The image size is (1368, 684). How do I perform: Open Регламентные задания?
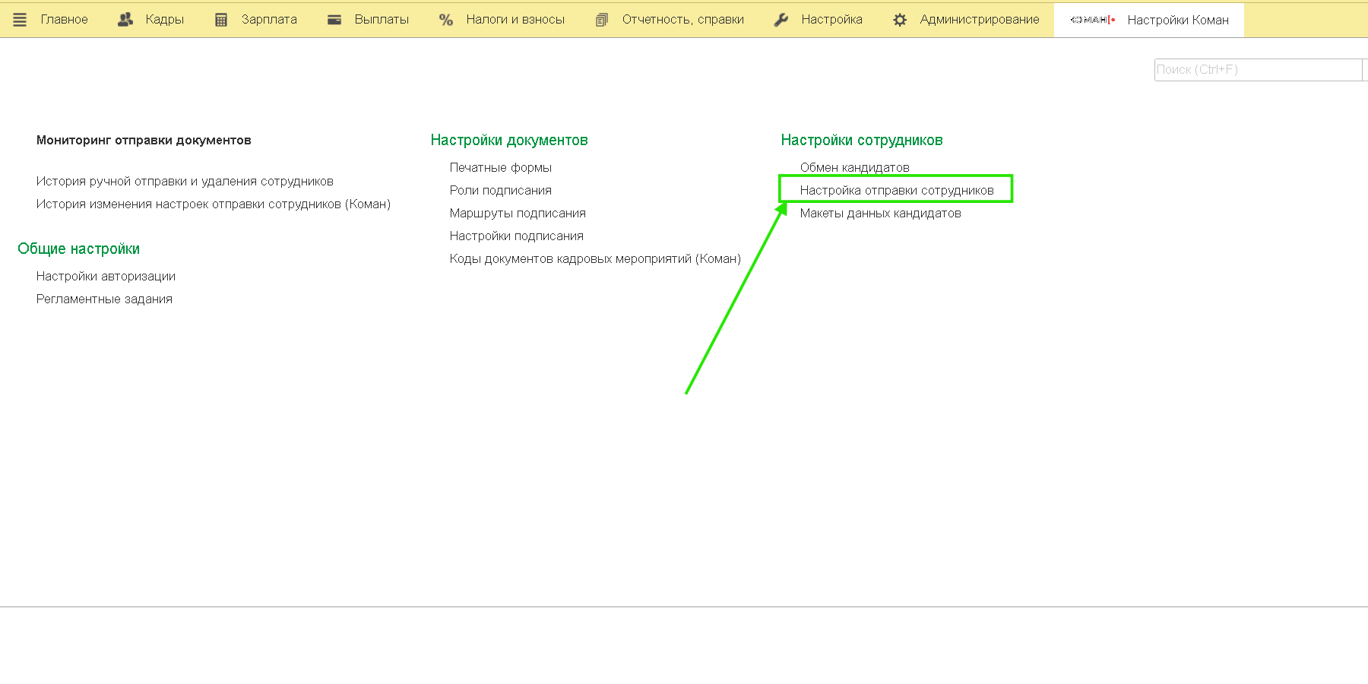click(104, 299)
